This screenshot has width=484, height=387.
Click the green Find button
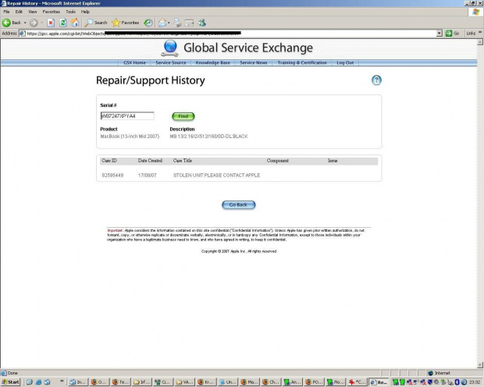(183, 116)
